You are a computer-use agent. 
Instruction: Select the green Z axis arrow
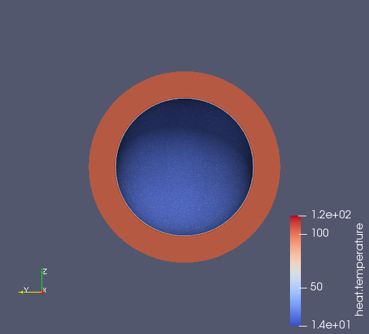(42, 280)
